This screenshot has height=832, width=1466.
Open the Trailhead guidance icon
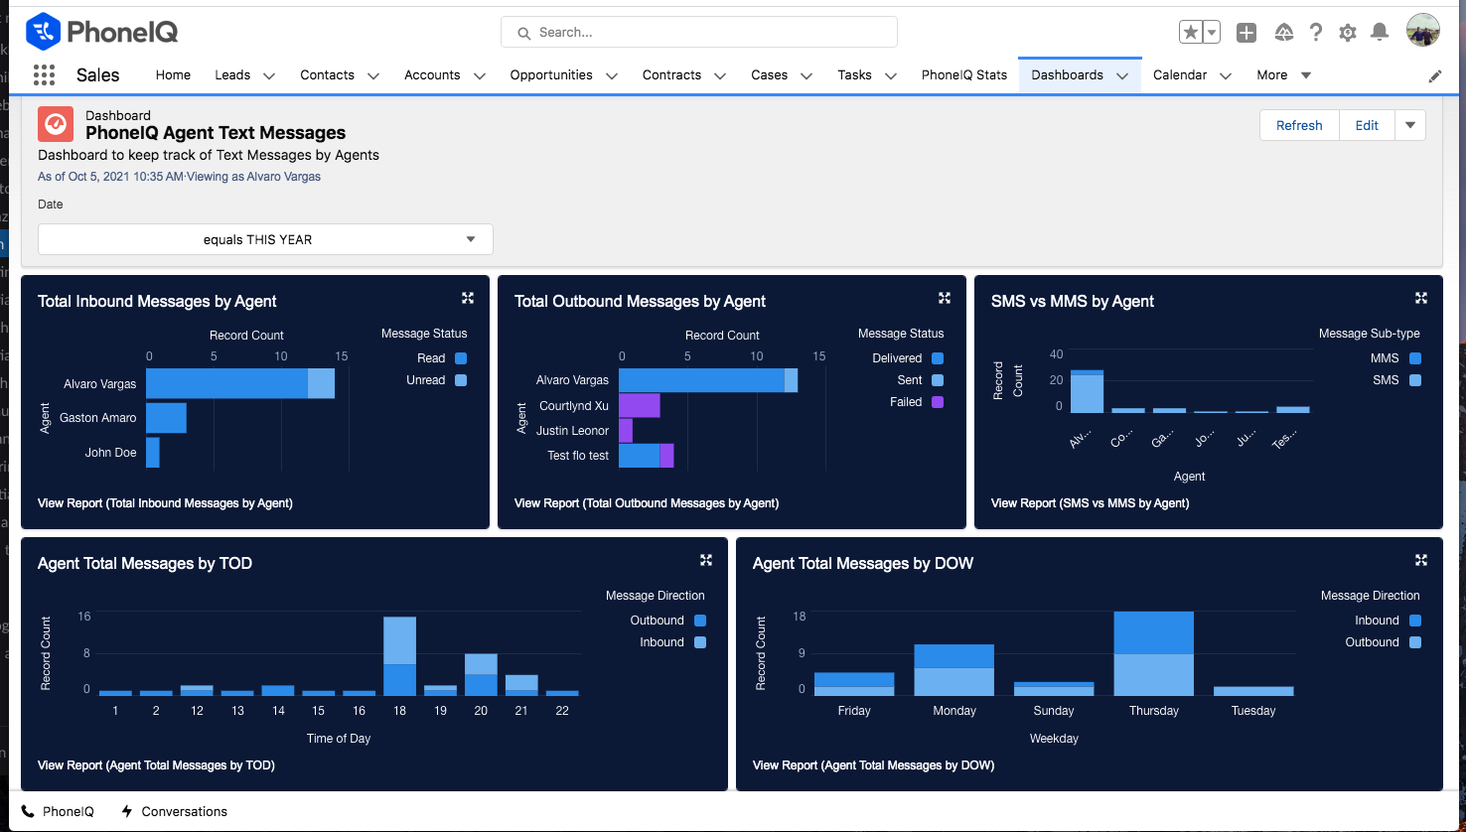(1284, 33)
